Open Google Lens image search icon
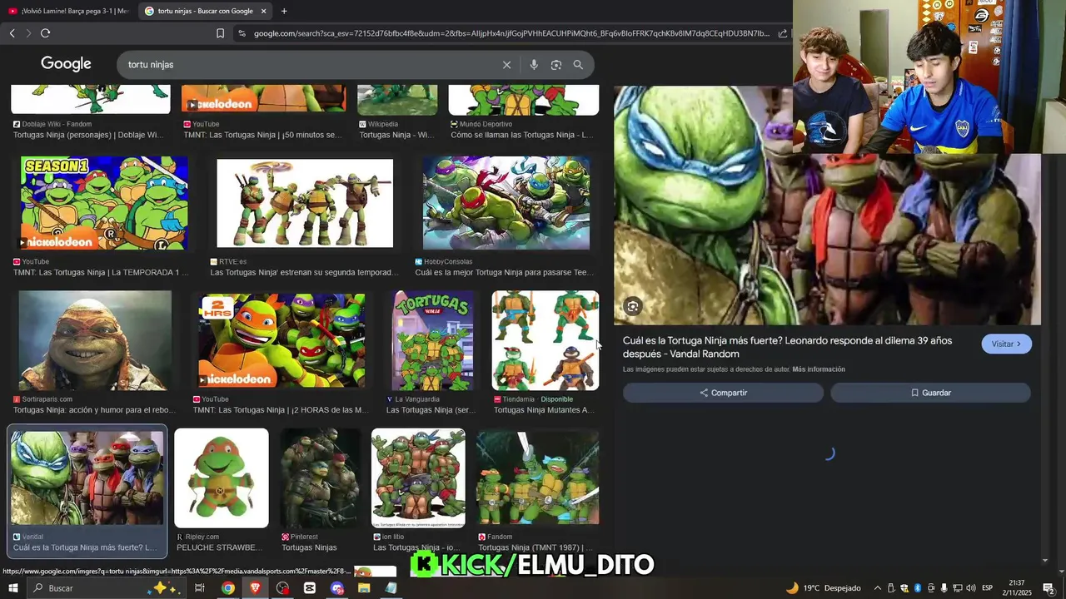Image resolution: width=1066 pixels, height=599 pixels. click(556, 65)
